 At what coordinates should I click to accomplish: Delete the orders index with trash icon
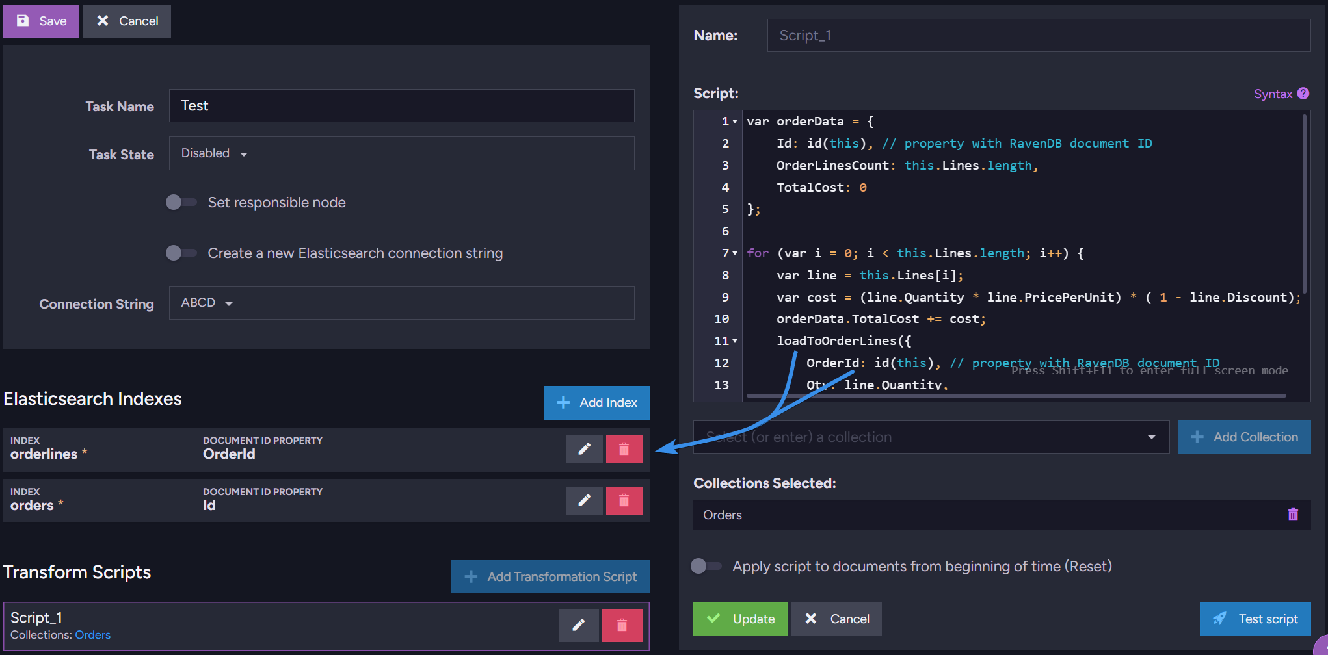pyautogui.click(x=624, y=500)
